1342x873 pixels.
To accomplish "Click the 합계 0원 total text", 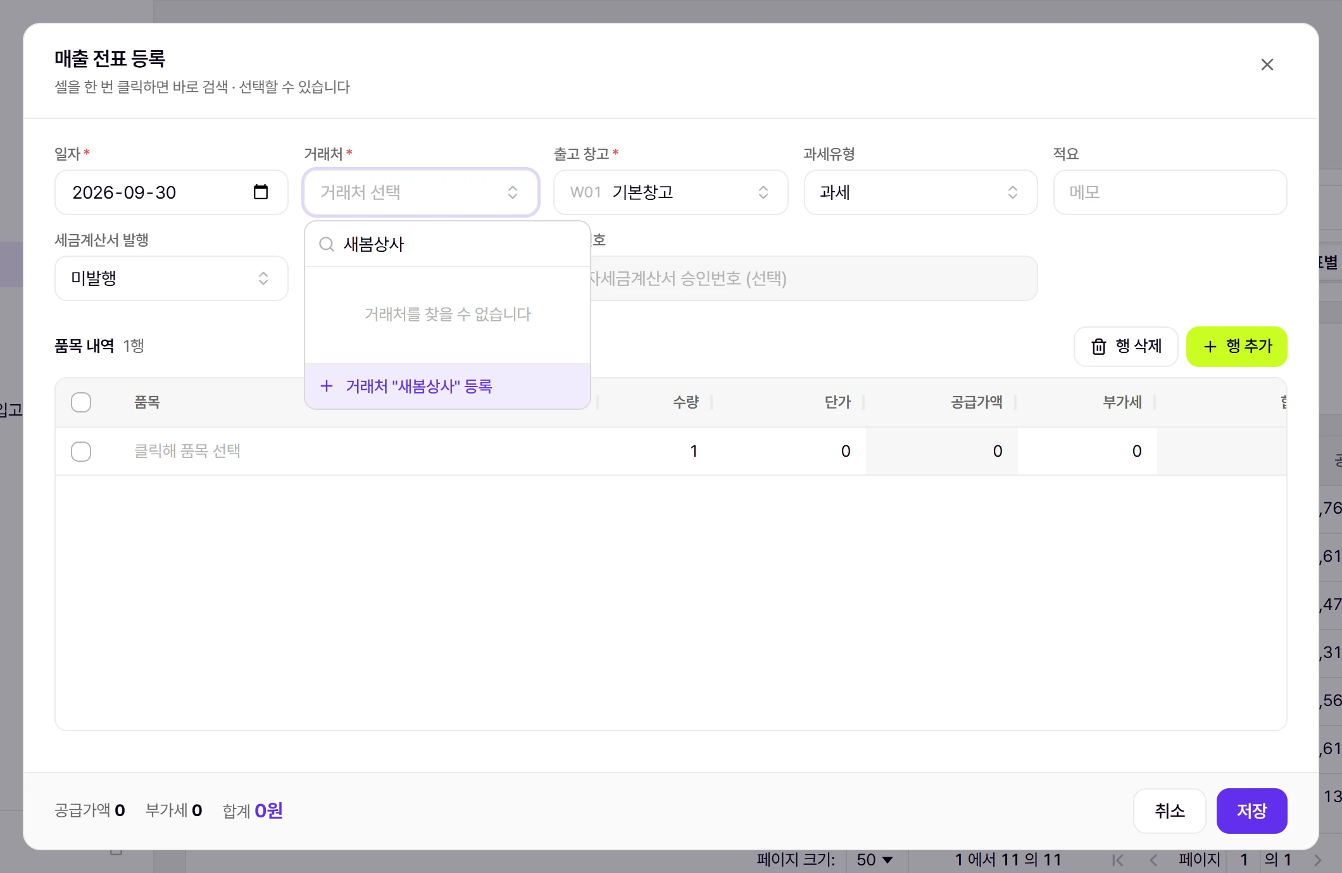I will pos(253,811).
